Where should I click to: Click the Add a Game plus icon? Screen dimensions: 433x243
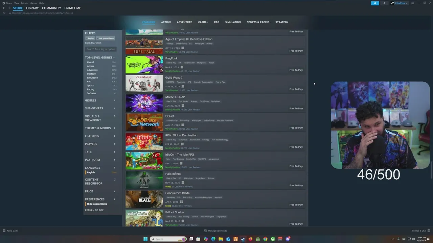coord(4,231)
